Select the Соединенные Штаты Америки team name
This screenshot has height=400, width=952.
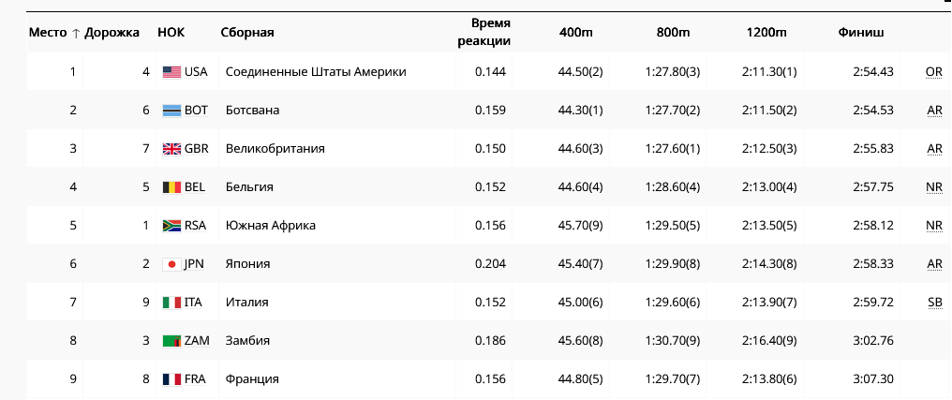click(316, 72)
